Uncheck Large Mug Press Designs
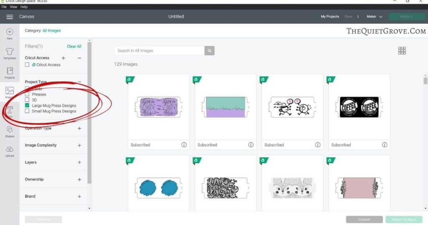 pos(27,105)
